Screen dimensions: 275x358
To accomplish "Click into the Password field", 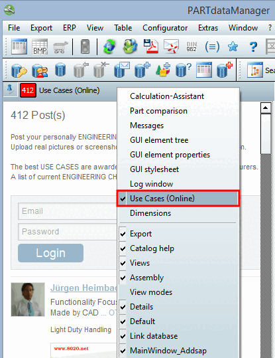I will click(x=68, y=232).
